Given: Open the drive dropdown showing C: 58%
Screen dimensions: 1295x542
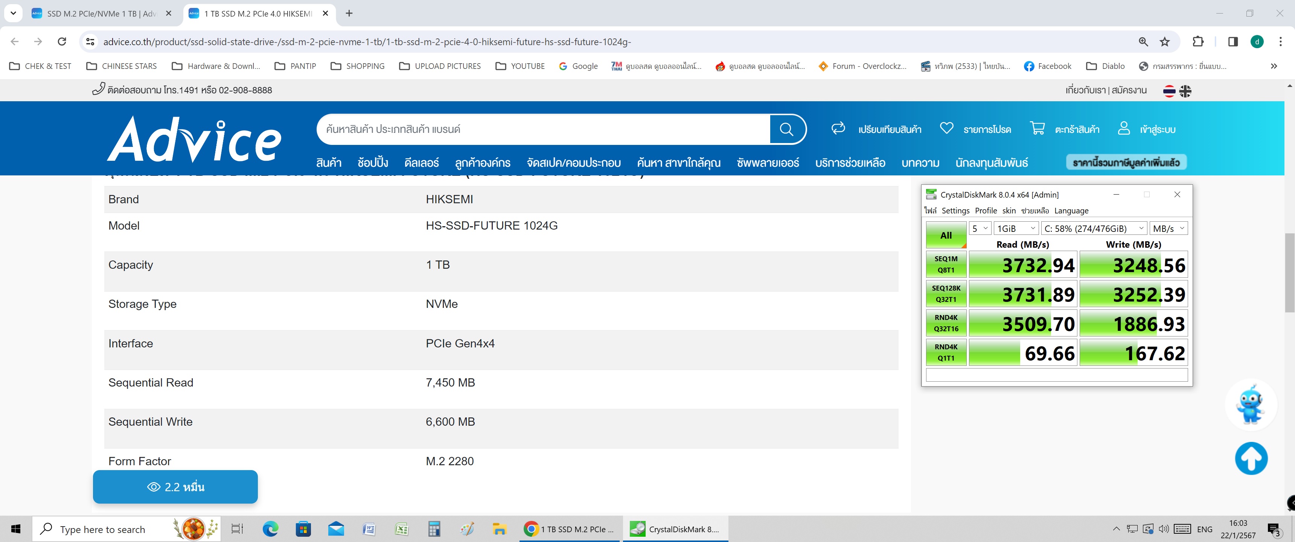Looking at the screenshot, I should [1094, 228].
